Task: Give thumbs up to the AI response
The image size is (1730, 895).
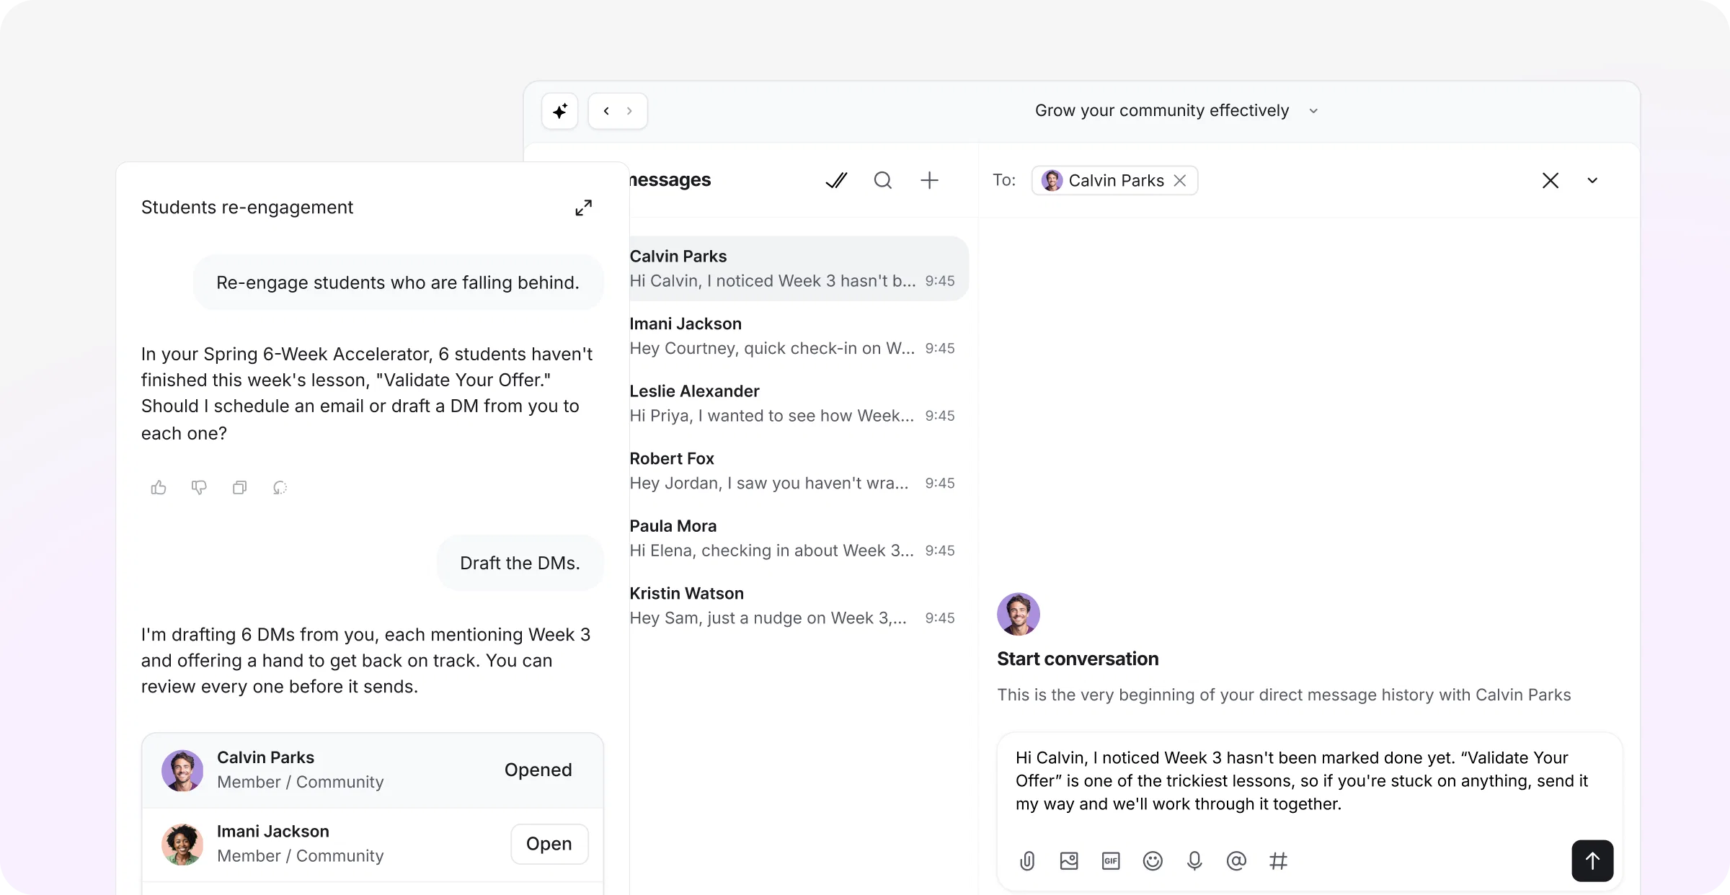Action: point(159,488)
